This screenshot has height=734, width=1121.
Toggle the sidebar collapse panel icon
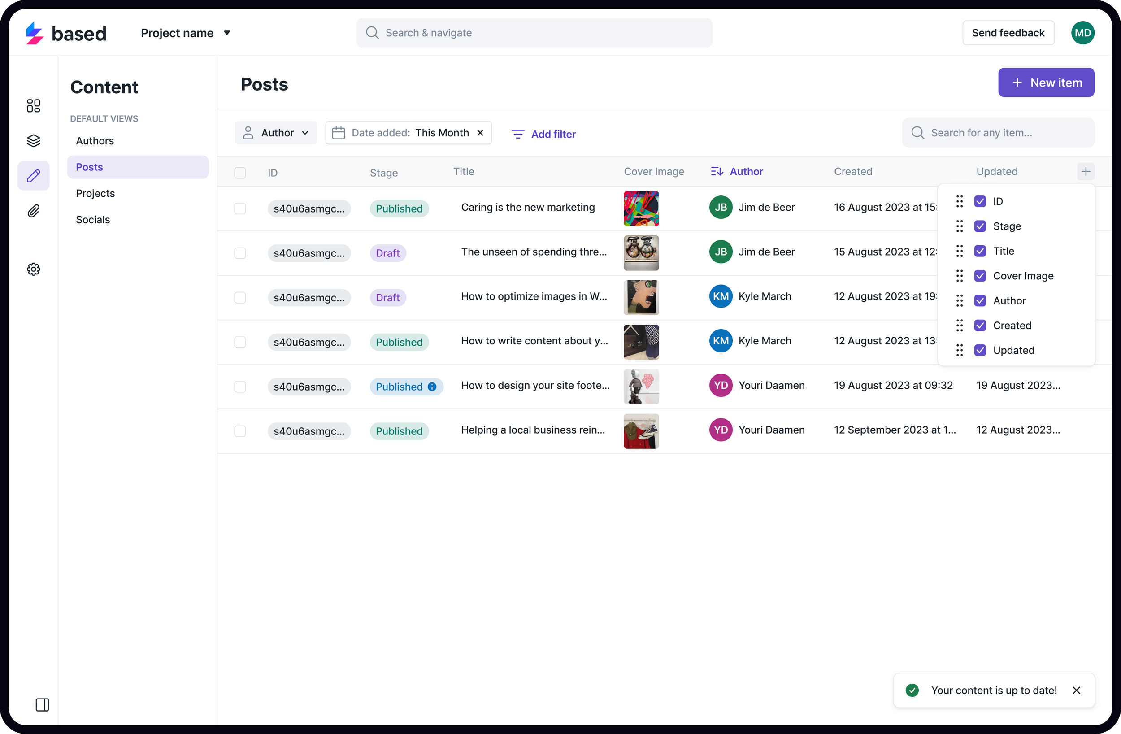pyautogui.click(x=43, y=705)
